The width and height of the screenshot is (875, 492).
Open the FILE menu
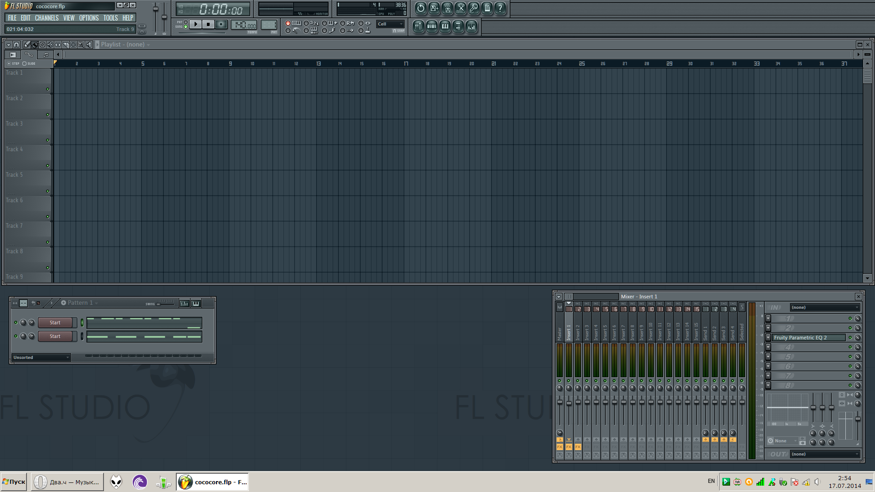[12, 18]
